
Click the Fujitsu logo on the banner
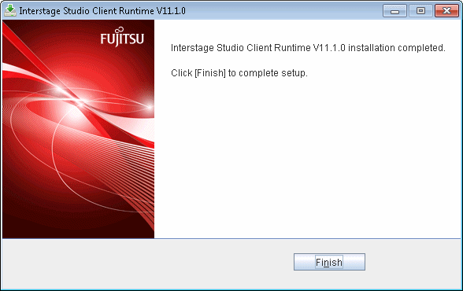(x=122, y=37)
